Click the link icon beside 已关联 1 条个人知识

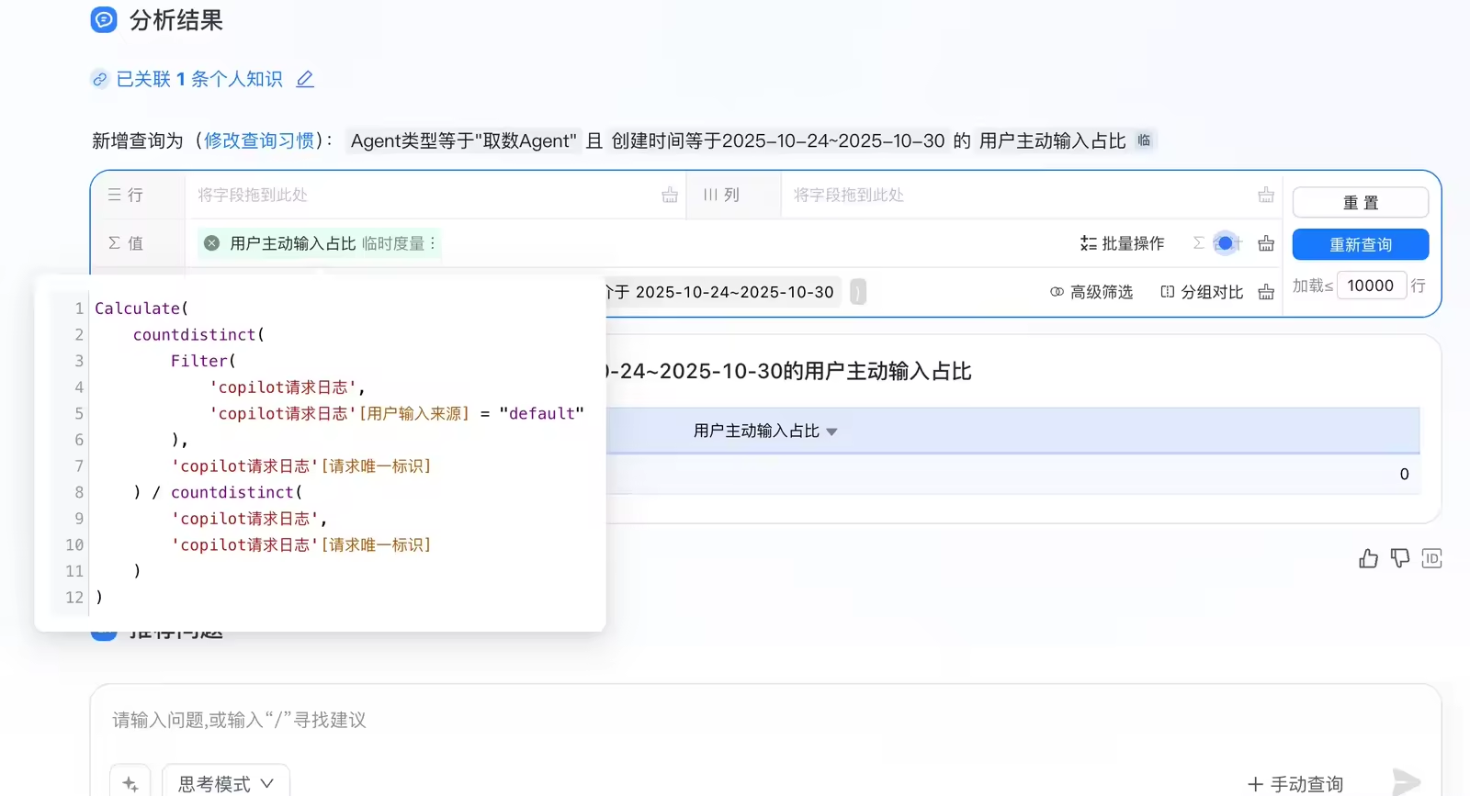click(x=99, y=79)
